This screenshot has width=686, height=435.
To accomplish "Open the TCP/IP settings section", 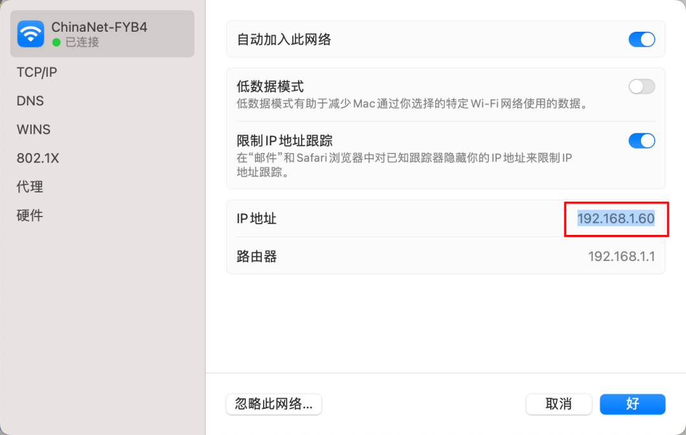I will tap(37, 72).
